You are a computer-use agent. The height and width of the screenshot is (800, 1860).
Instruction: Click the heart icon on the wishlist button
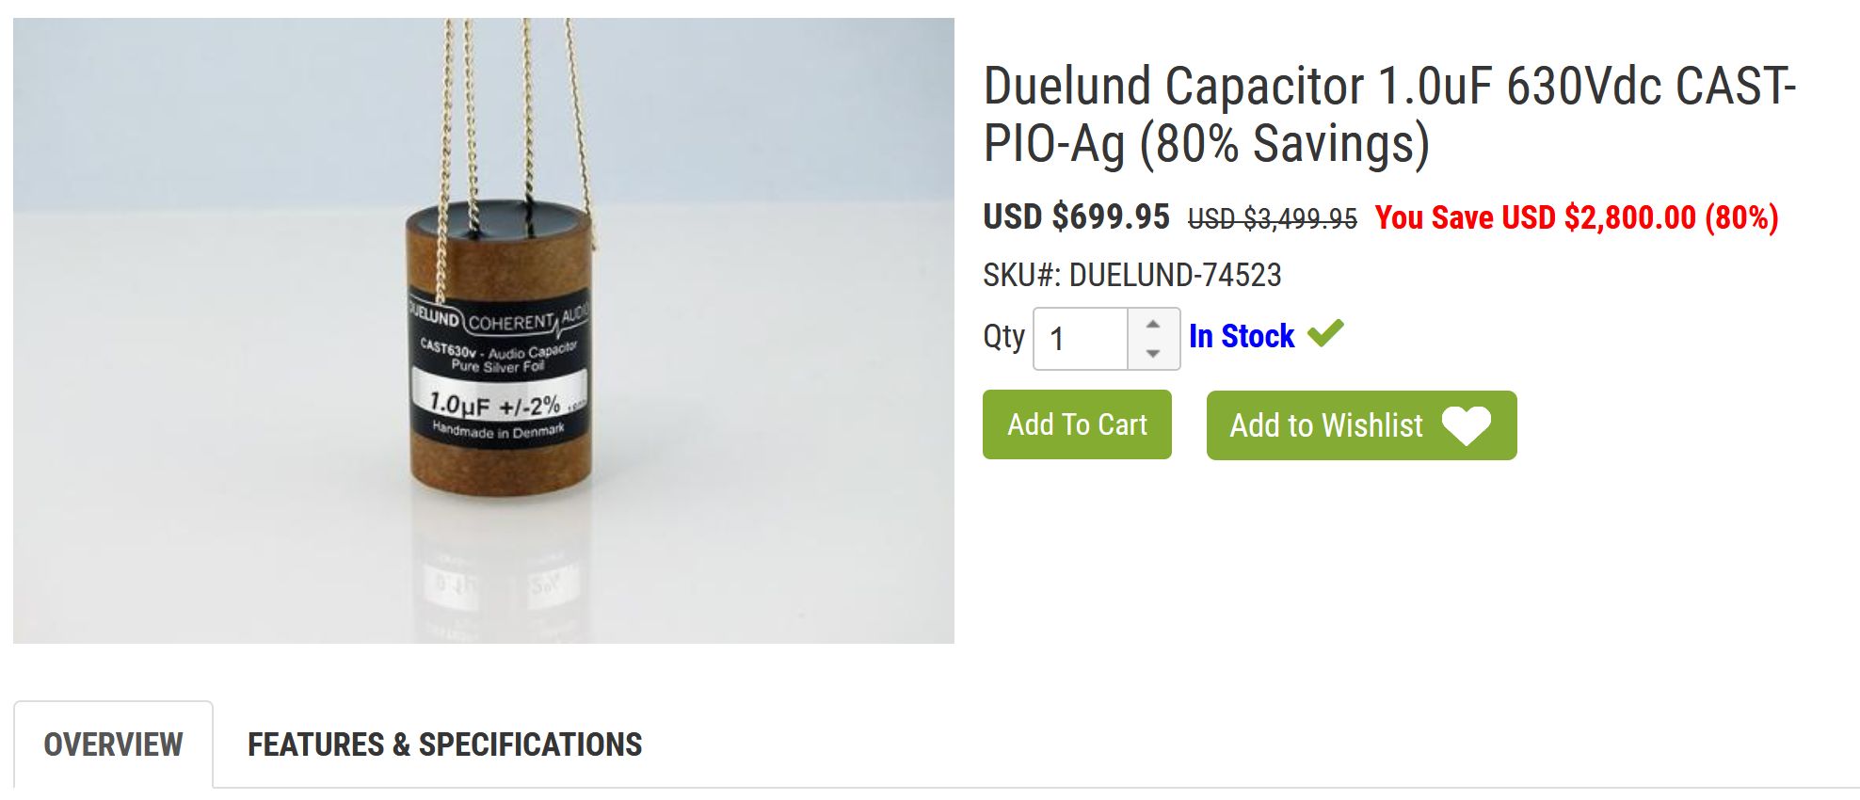coord(1467,425)
